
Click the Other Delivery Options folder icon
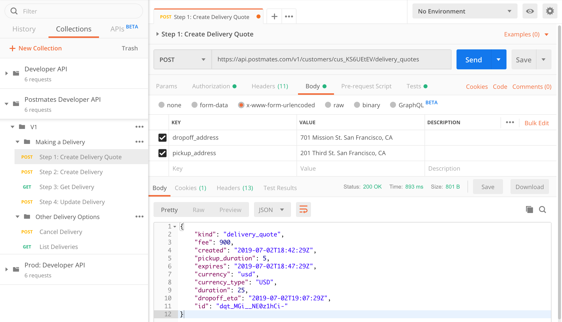pos(27,216)
